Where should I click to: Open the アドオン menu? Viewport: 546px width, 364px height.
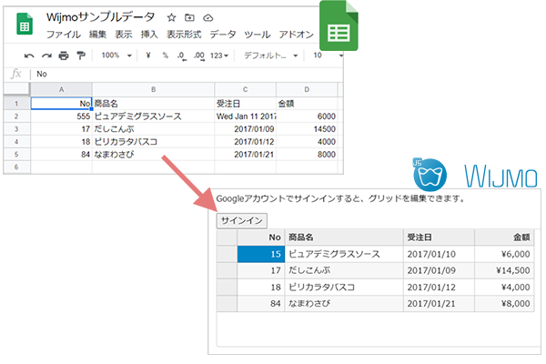pos(297,35)
